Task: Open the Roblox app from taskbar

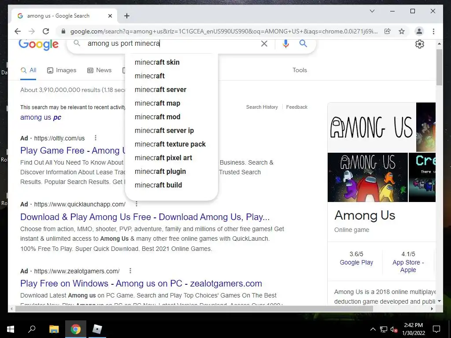Action: point(97,329)
